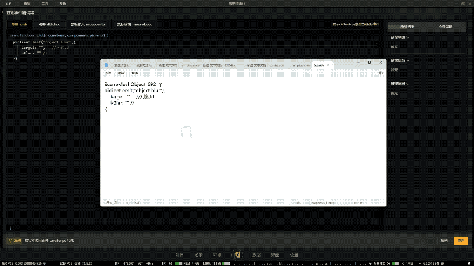This screenshot has height=266, width=474.
Task: Open the 鼠标移出 mouseleave tab
Action: coord(134,25)
